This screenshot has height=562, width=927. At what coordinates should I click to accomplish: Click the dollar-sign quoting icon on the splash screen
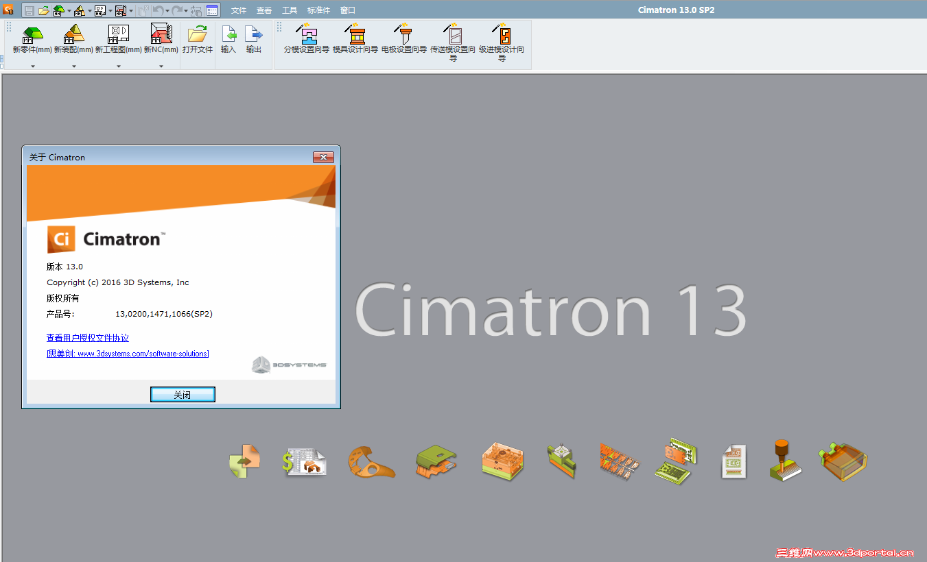coord(303,461)
